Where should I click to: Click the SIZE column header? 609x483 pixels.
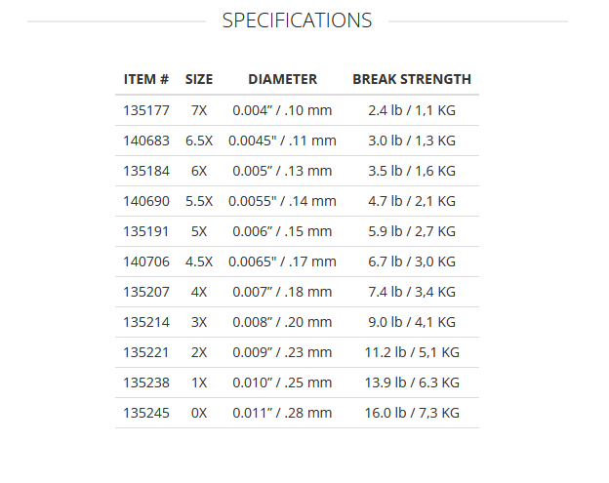199,79
